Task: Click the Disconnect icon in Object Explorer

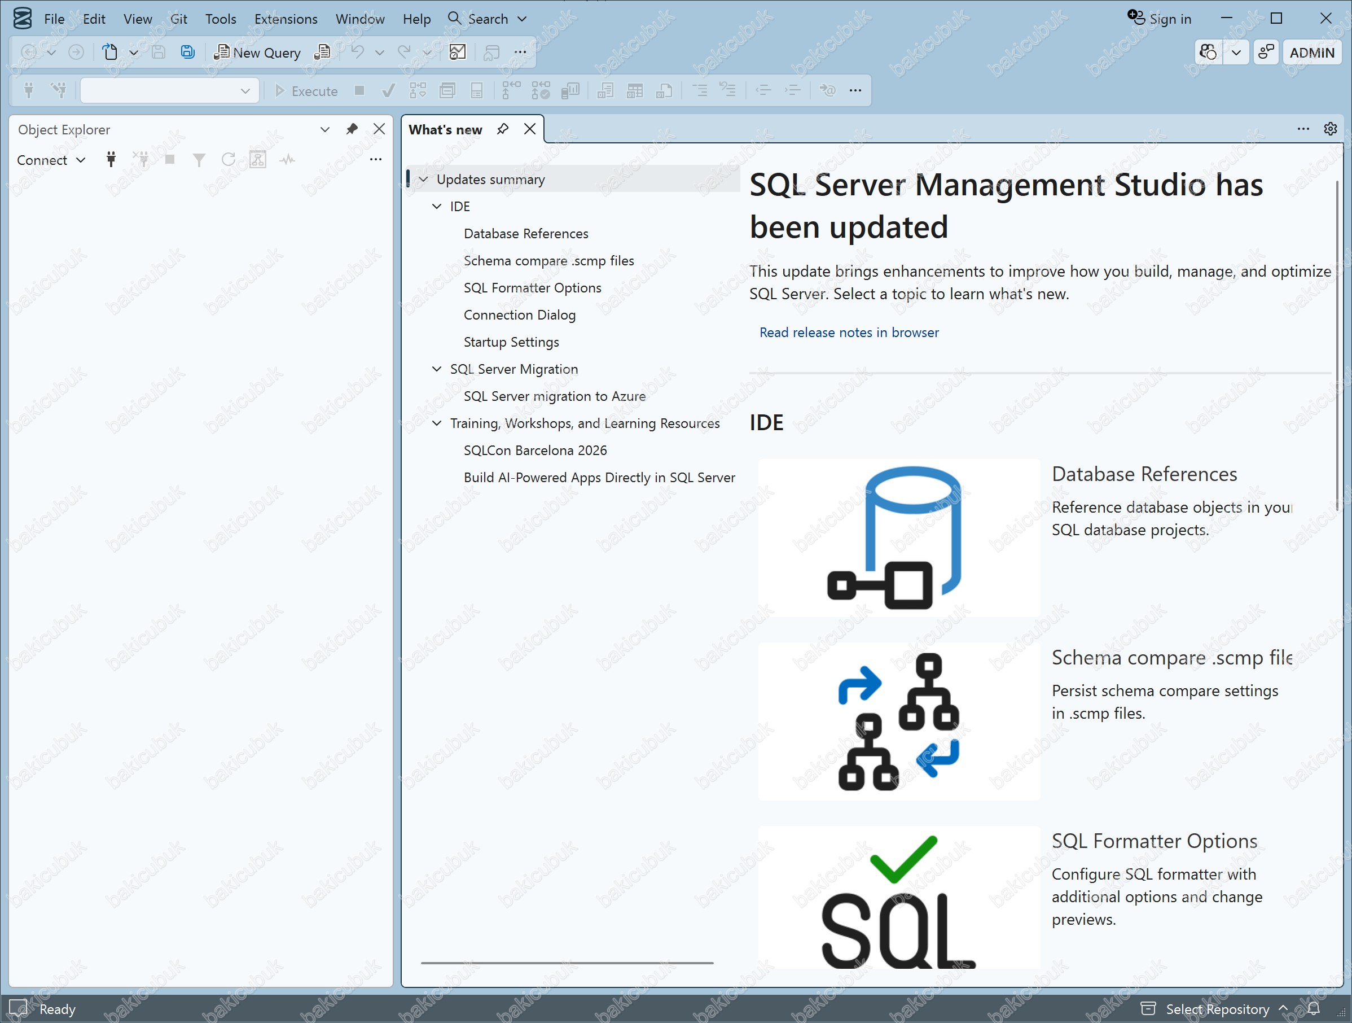Action: pyautogui.click(x=141, y=160)
